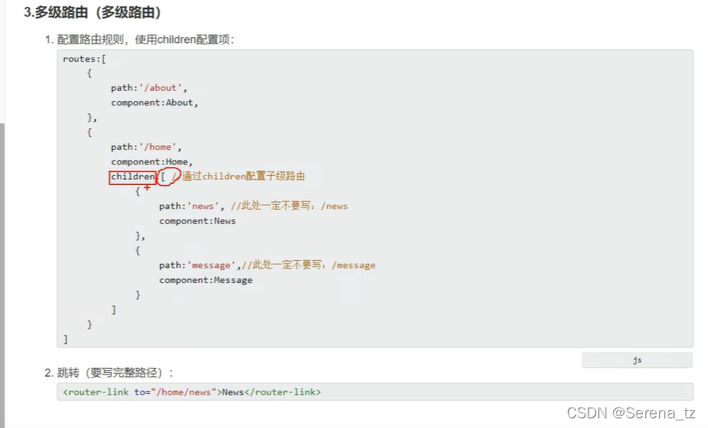
Task: Click the code path:'message',
Action: [200, 265]
